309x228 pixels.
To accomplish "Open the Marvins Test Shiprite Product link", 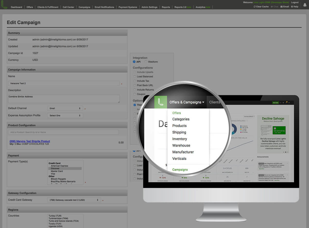I will coord(30,141).
